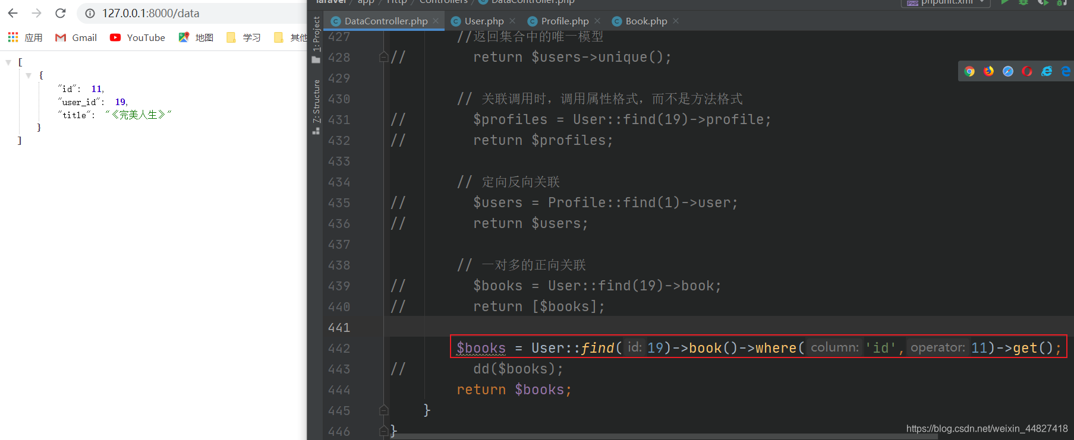Image resolution: width=1074 pixels, height=440 pixels.
Task: Close the Profile.php tab
Action: tap(597, 21)
